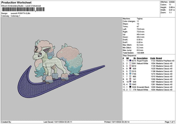Viewport: 176px width, 124px height.
Task: Select the 'Royal Purple' description
Action: [x=142, y=61]
